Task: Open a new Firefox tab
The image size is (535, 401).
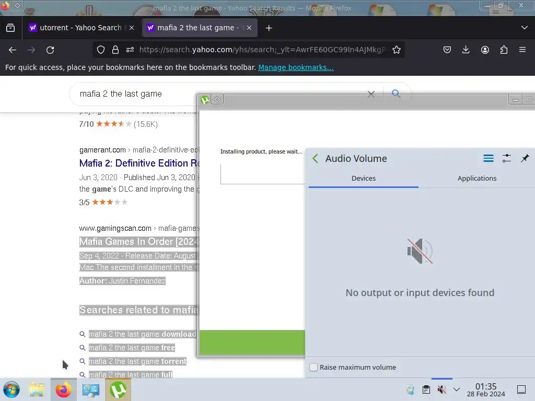Action: [269, 28]
